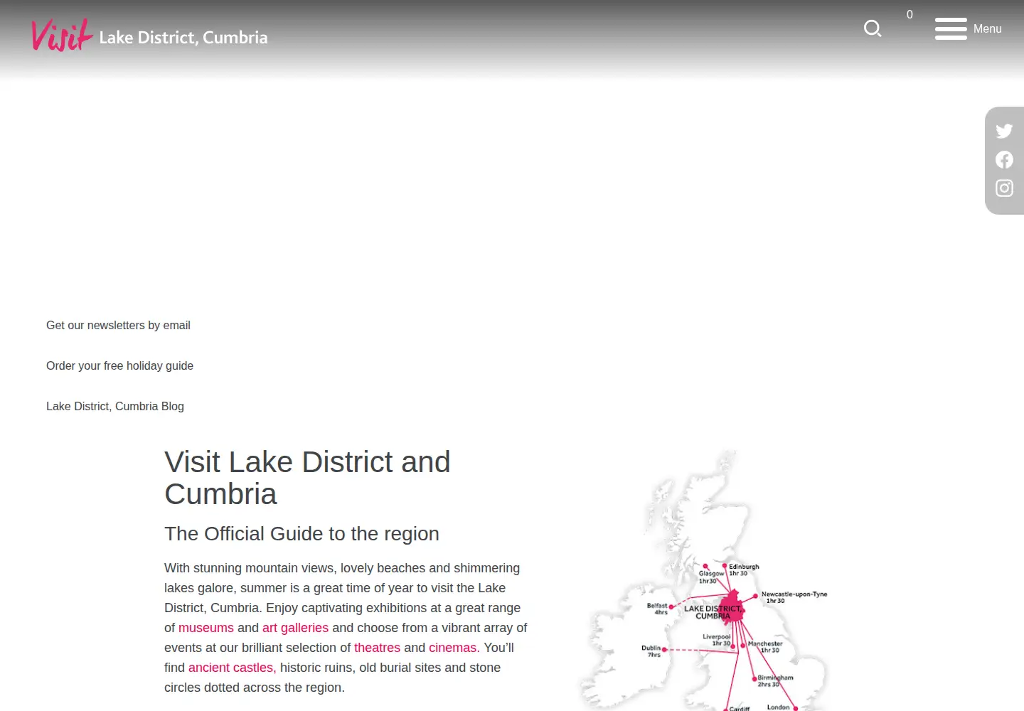Click the Birmingham label on the map
Image resolution: width=1024 pixels, height=711 pixels.
coord(775,680)
